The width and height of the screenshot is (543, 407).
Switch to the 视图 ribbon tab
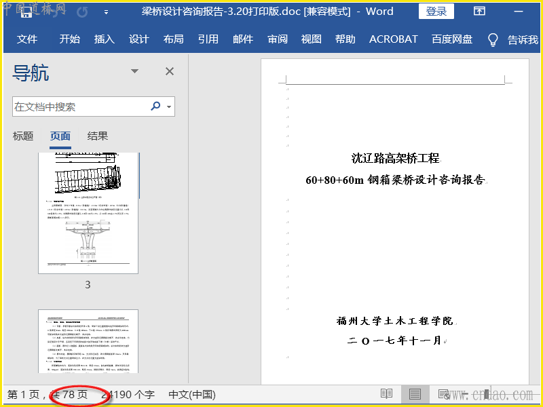(312, 39)
